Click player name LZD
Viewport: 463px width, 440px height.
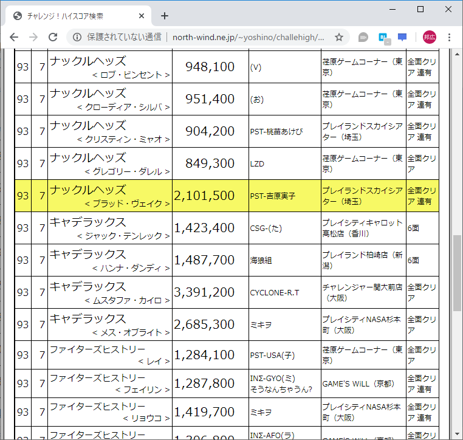click(x=257, y=163)
